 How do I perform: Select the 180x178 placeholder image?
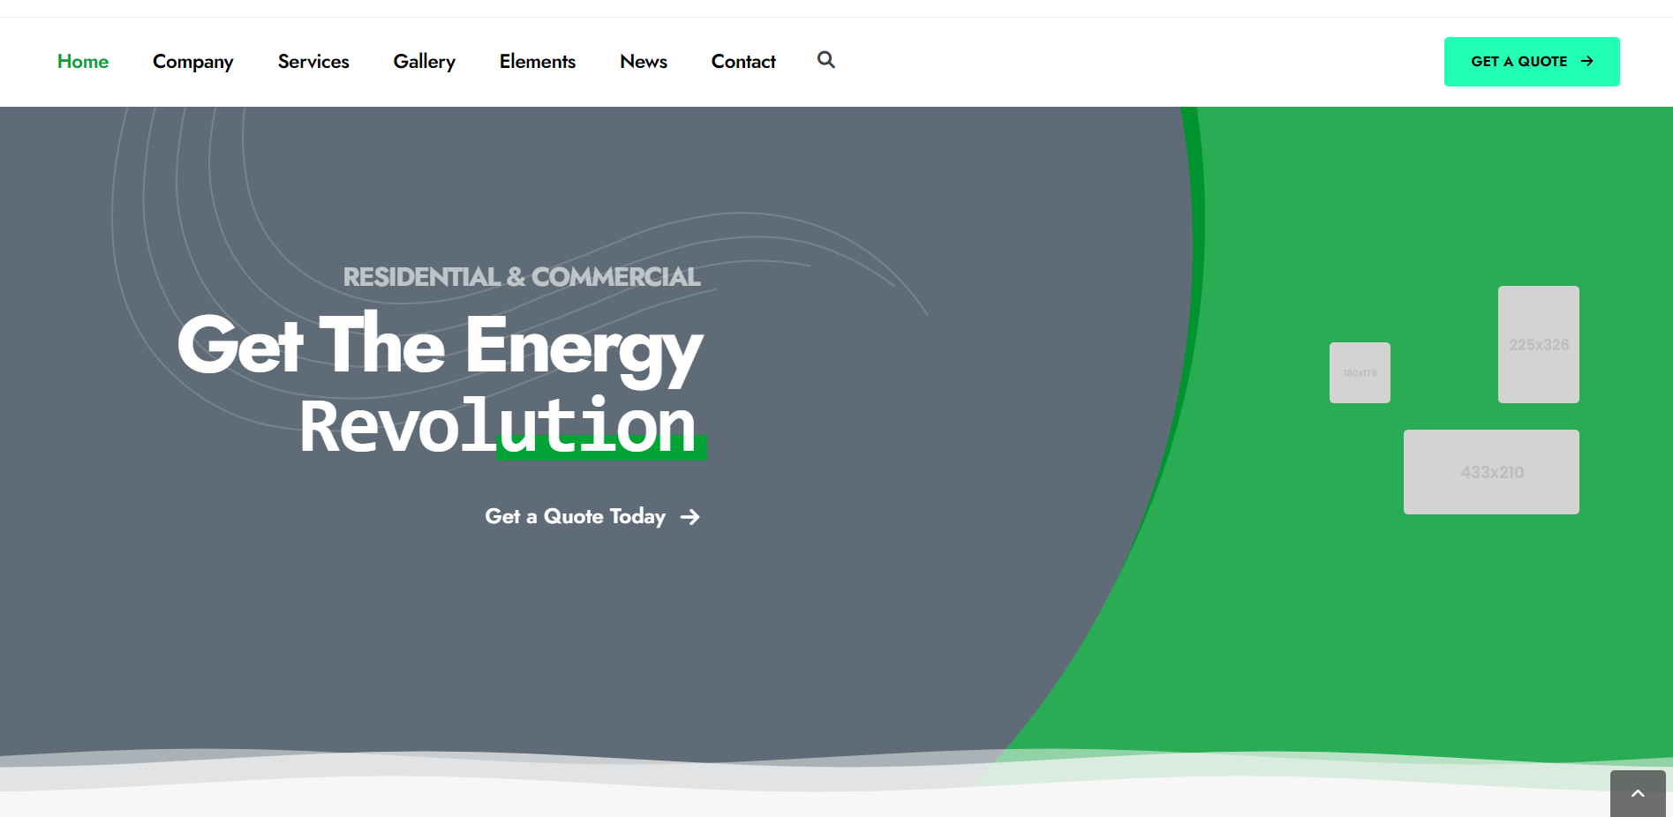pos(1360,372)
